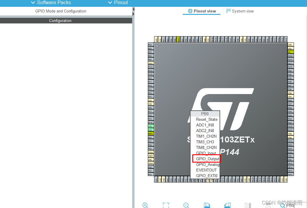The image size is (307, 208).
Task: Rotate the chip clockwise
Action: tap(207, 205)
